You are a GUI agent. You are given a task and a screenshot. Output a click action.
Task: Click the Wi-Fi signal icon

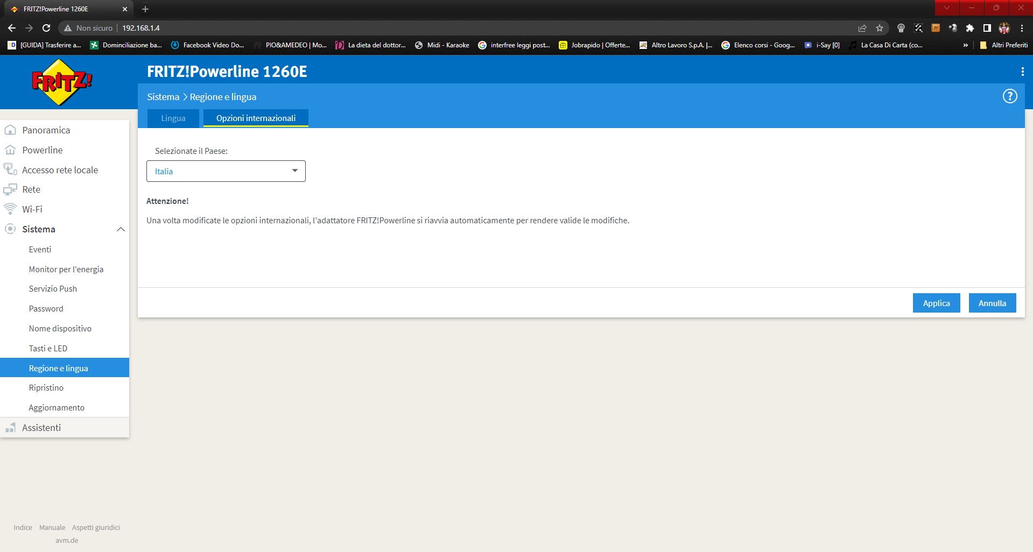[10, 209]
